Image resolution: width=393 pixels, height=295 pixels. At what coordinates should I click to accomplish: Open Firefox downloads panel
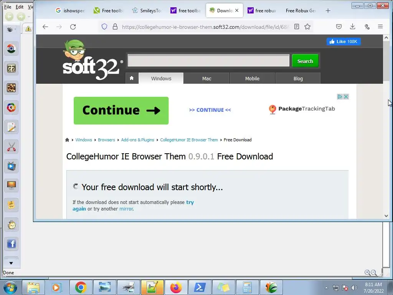coord(353,27)
